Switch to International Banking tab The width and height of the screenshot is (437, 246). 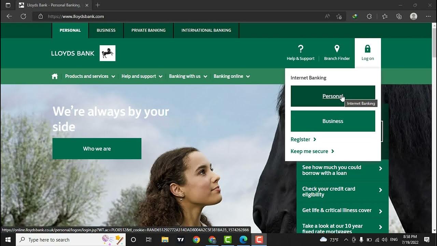coord(206,30)
